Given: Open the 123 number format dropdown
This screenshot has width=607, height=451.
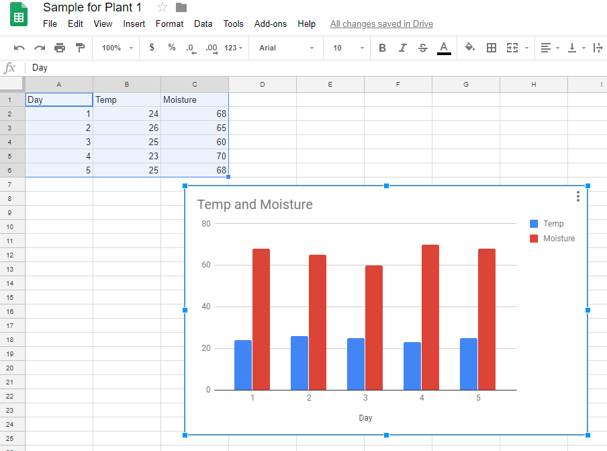Looking at the screenshot, I should [x=234, y=48].
